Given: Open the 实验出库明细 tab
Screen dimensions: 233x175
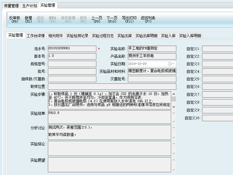Looking at the screenshot, I should [146, 36].
